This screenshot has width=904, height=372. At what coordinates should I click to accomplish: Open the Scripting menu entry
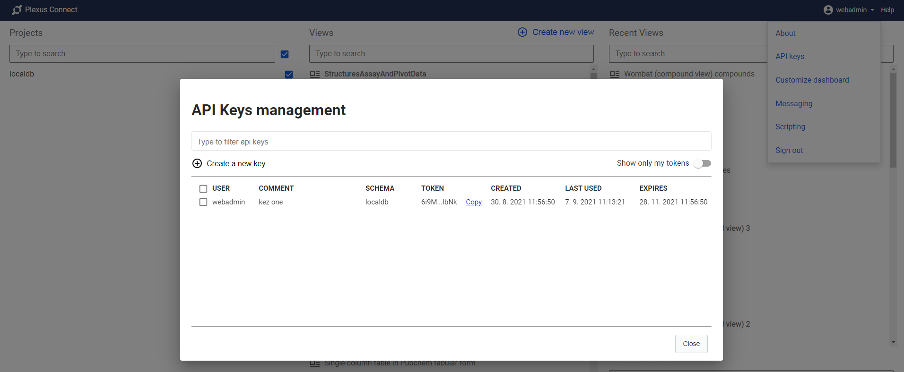pyautogui.click(x=790, y=127)
